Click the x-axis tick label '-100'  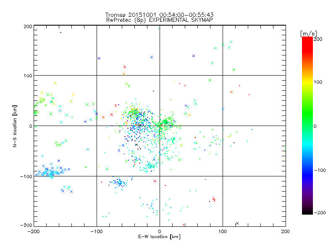pyautogui.click(x=97, y=231)
